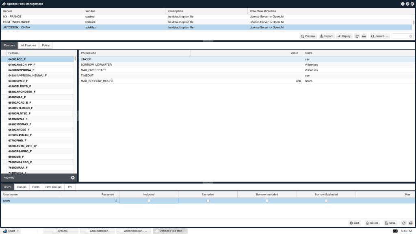The image size is (416, 234).
Task: Click the Export button
Action: point(326,36)
